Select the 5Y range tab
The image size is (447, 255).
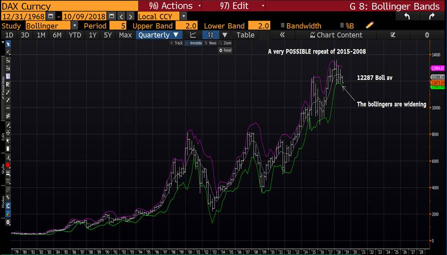pyautogui.click(x=108, y=35)
